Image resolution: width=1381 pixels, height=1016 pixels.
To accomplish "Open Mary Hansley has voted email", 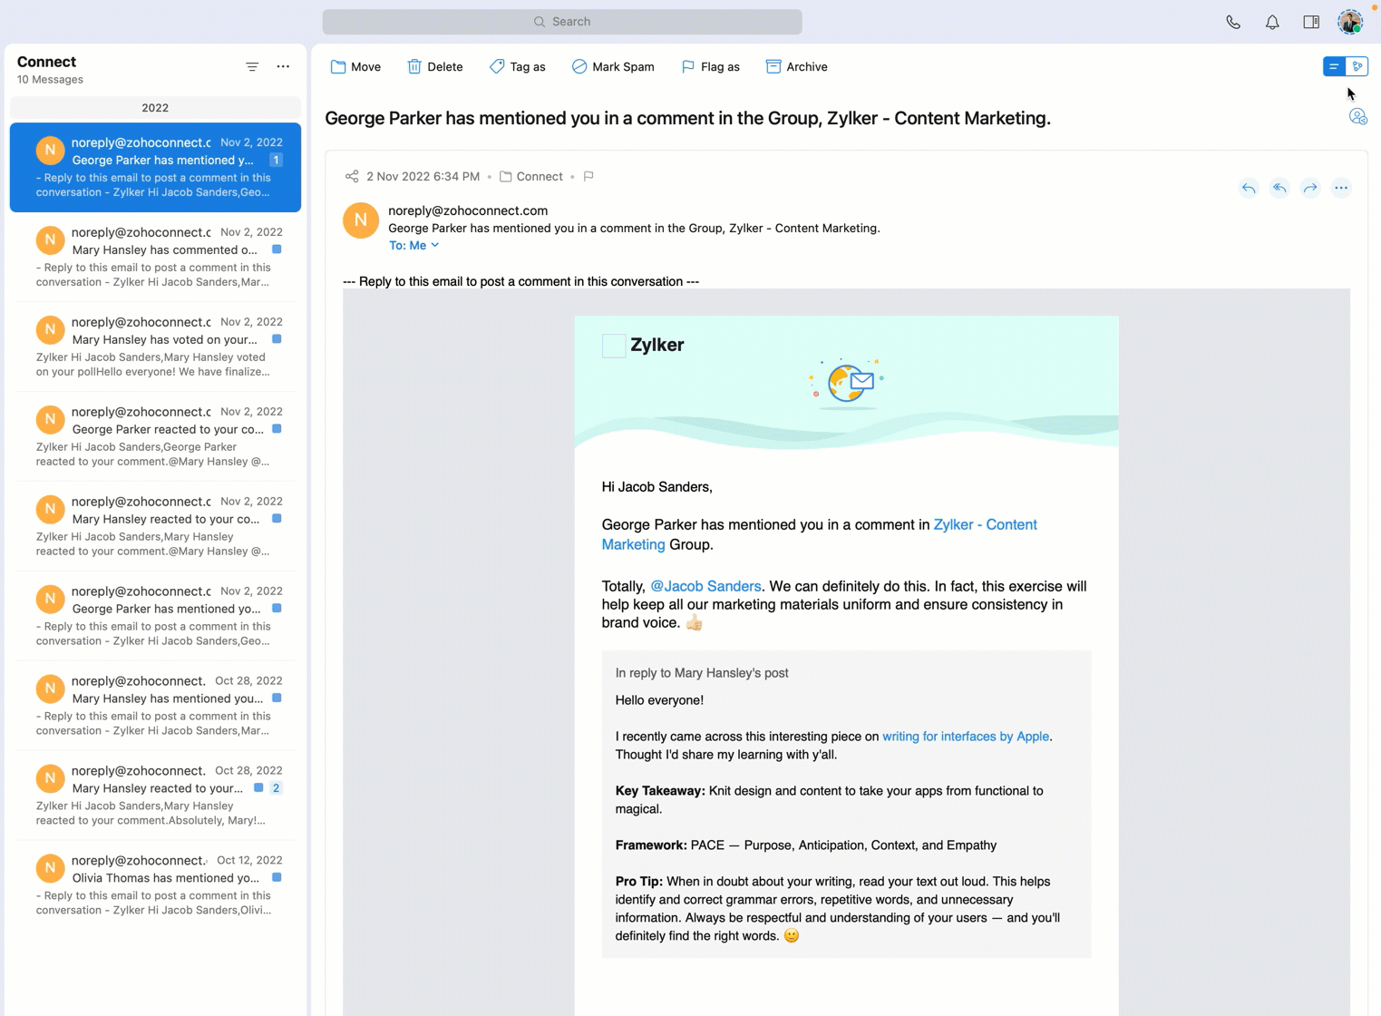I will coord(155,347).
